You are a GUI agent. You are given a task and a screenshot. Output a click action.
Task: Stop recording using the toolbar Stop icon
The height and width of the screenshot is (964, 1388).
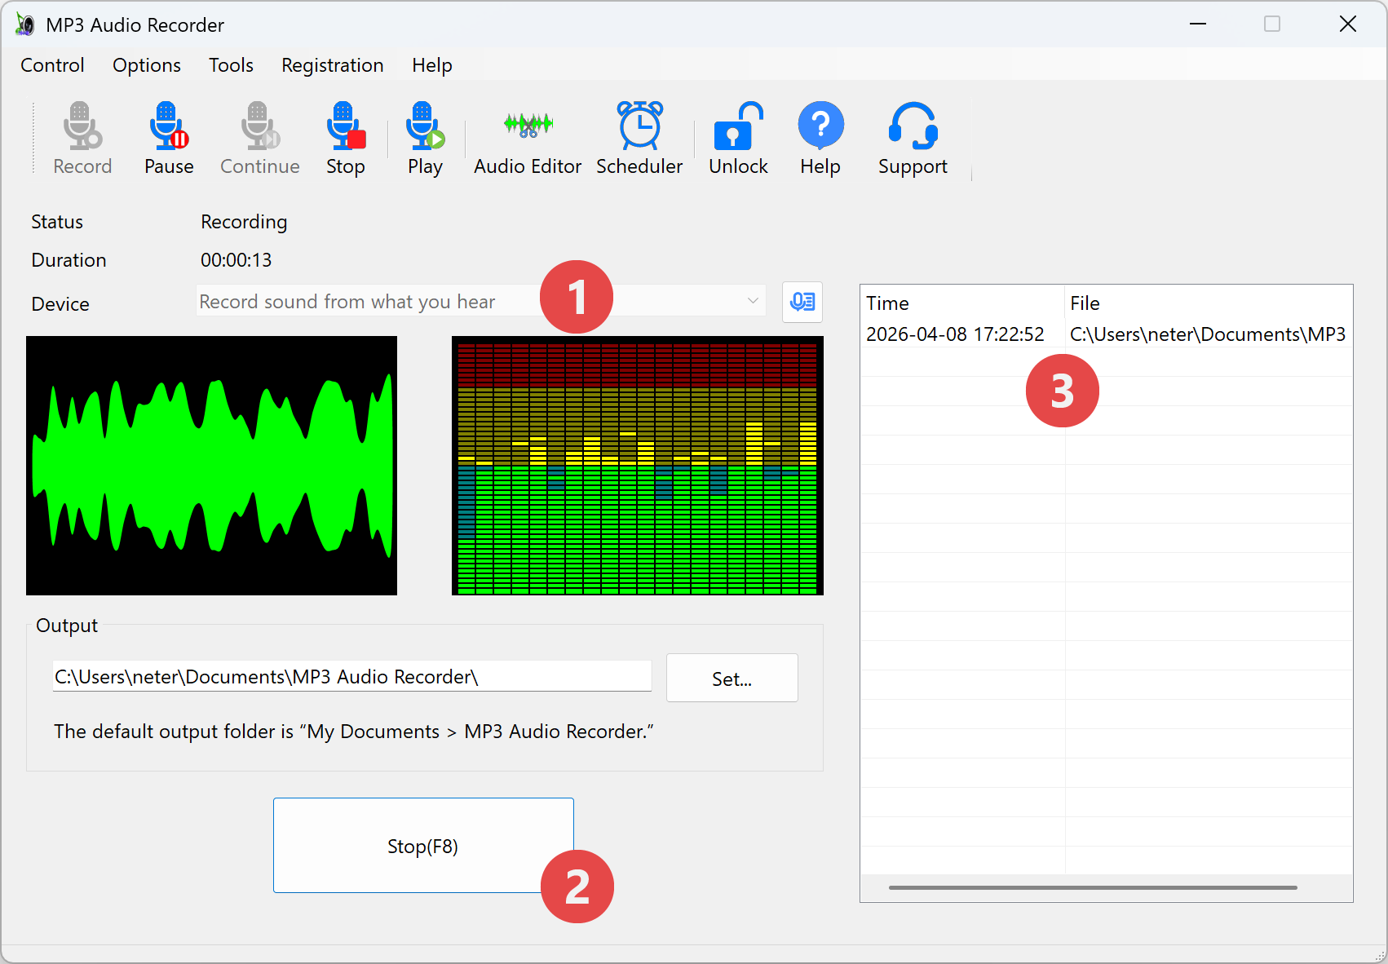tap(346, 138)
